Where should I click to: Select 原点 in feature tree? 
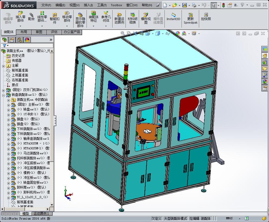tap(15, 85)
